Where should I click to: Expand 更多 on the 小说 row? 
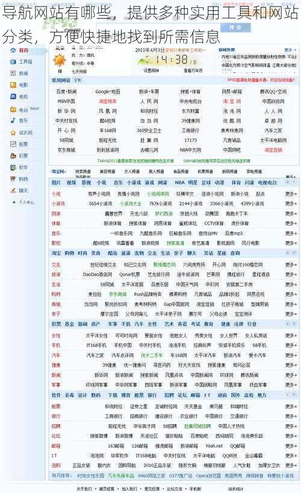coord(291,194)
